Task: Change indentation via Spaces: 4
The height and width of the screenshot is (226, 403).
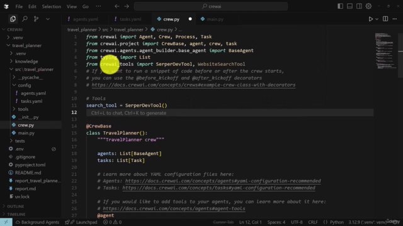Action: click(276, 222)
